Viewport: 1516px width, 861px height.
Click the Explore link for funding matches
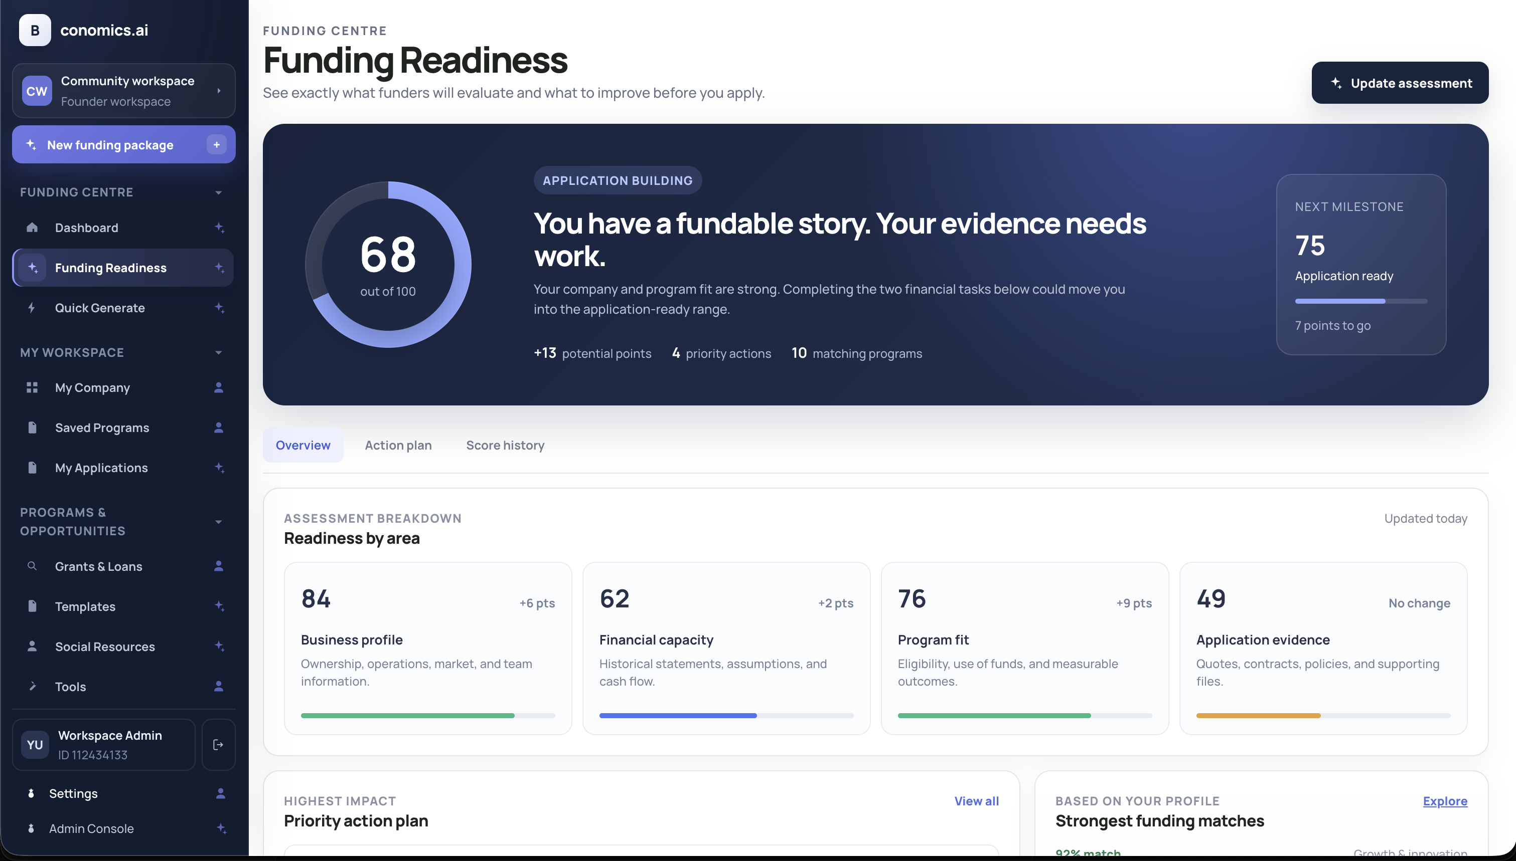pyautogui.click(x=1444, y=801)
